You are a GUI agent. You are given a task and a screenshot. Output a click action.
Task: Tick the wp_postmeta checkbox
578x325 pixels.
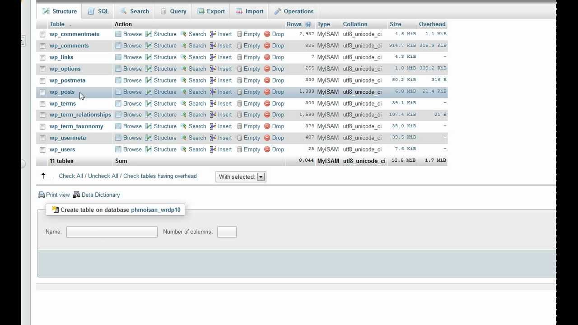(x=42, y=81)
